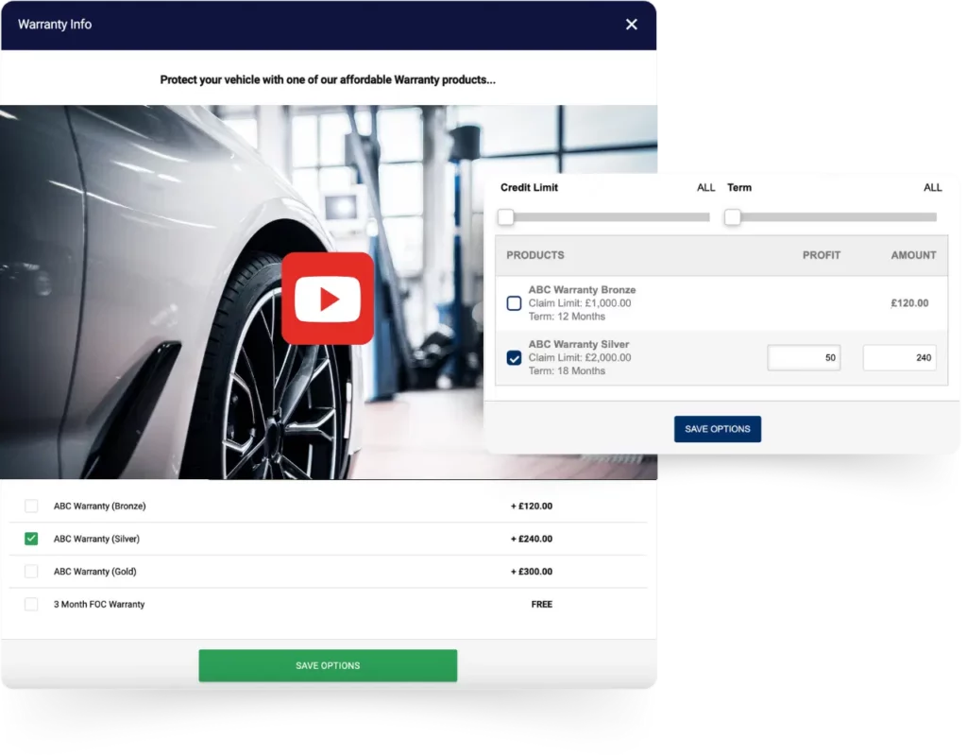
Task: Uncheck ABC Warranty Silver in products panel
Action: coord(514,358)
